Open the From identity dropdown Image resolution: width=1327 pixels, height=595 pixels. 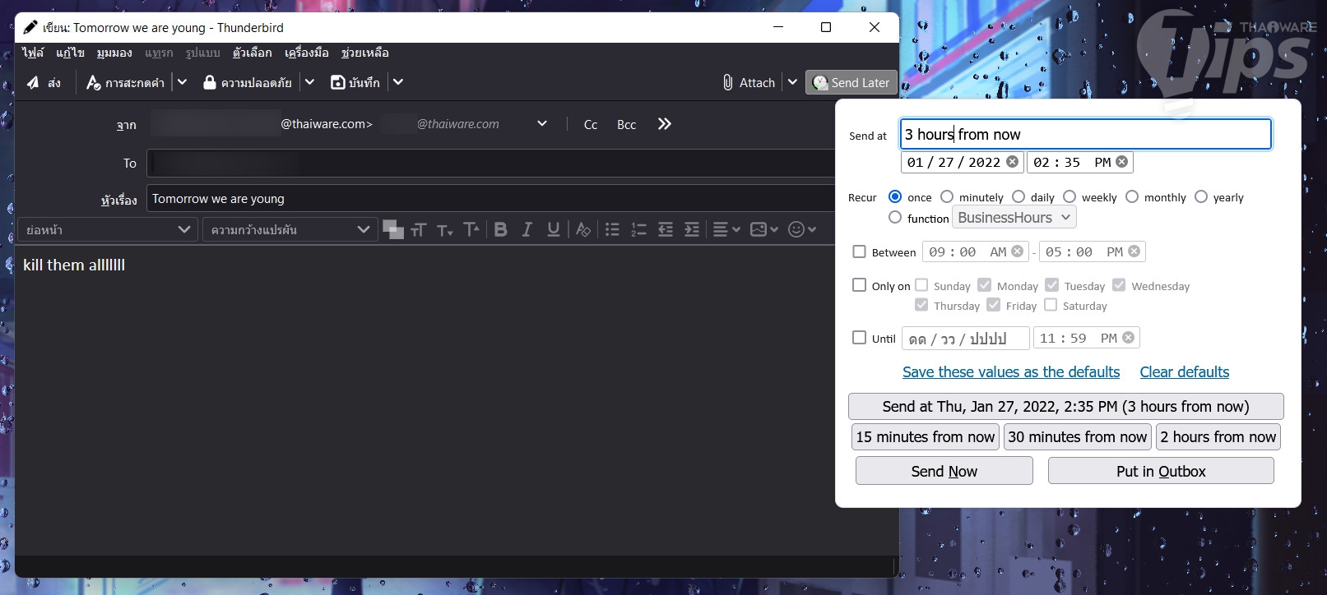click(542, 124)
